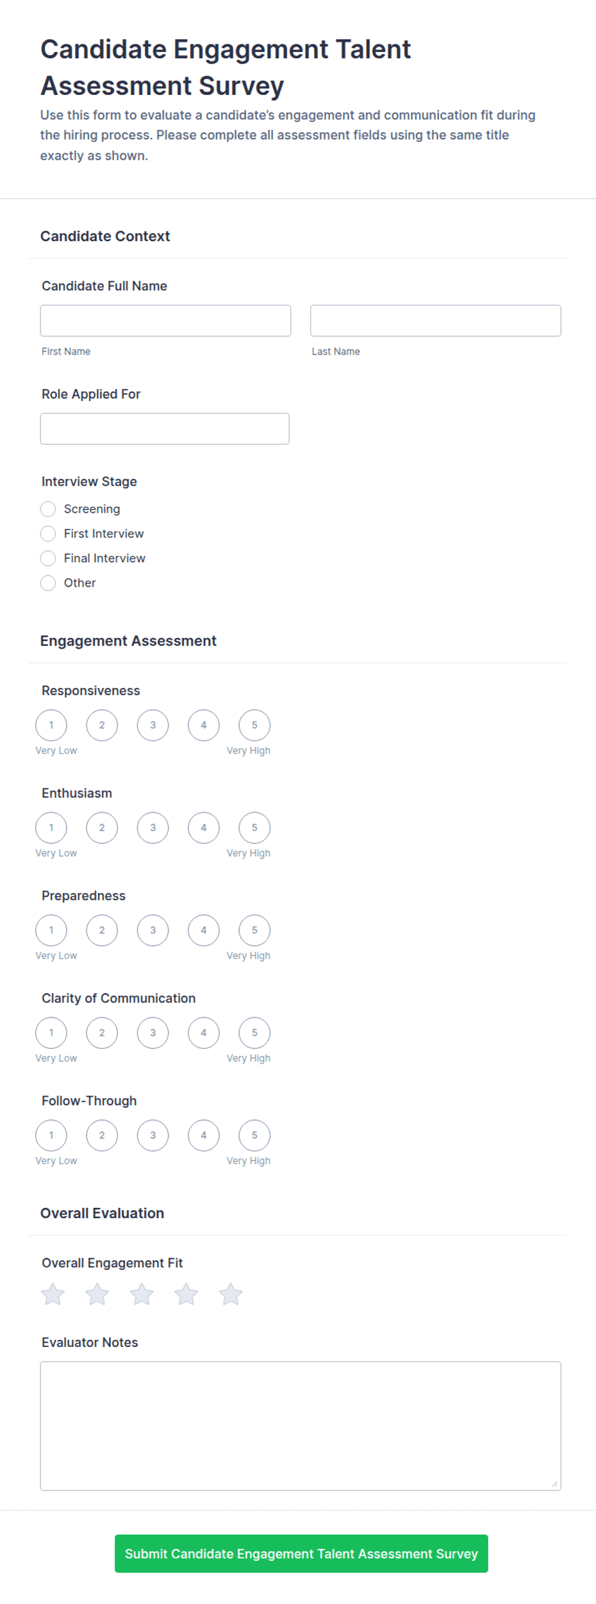Rate Preparedness as 4

204,930
